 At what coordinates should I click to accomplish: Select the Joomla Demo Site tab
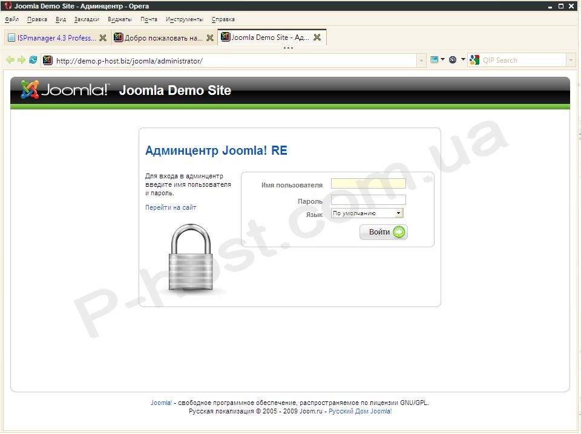click(270, 37)
